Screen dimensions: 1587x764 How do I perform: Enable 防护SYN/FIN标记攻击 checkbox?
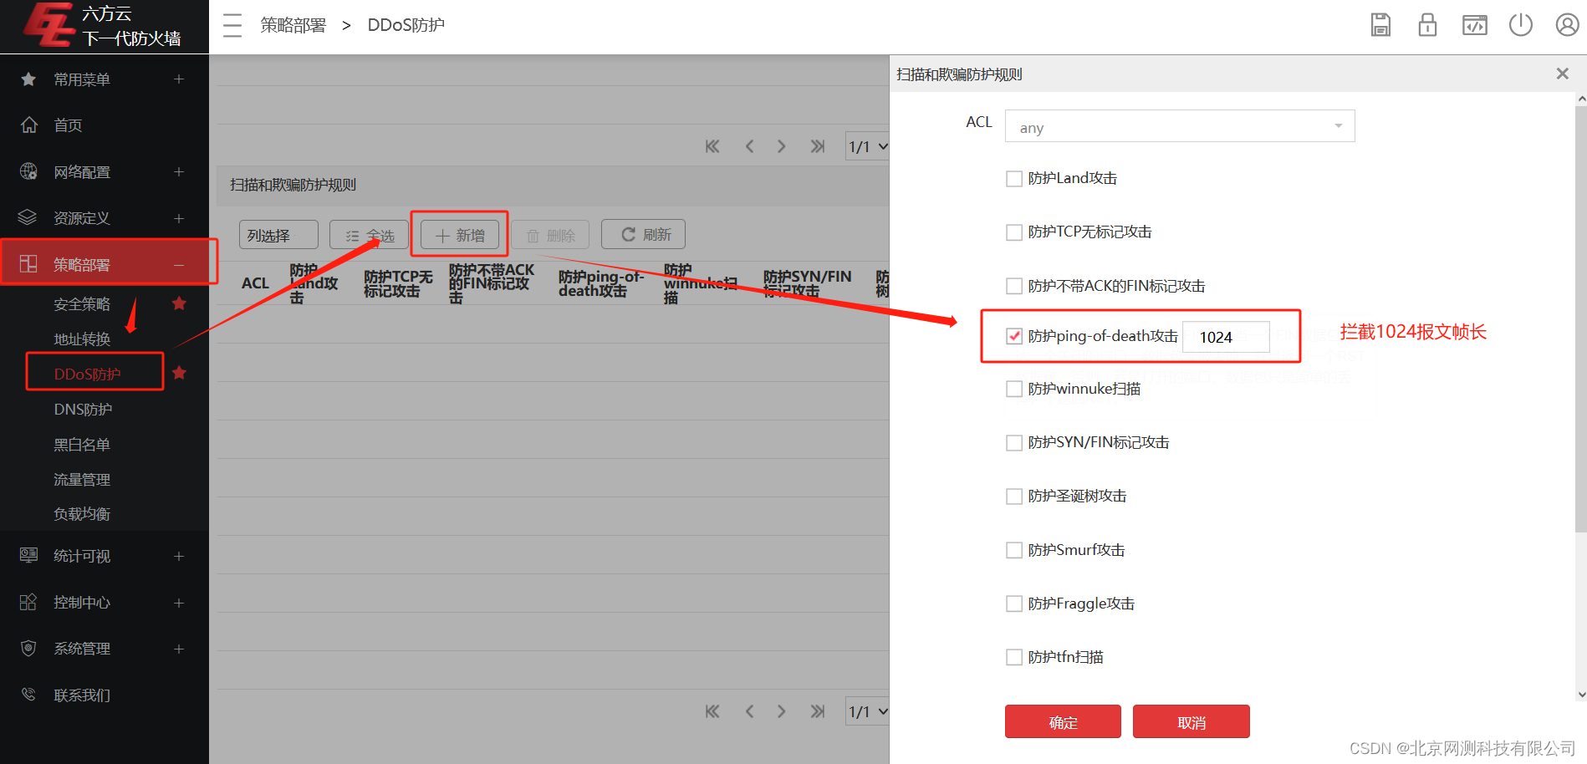(1014, 442)
